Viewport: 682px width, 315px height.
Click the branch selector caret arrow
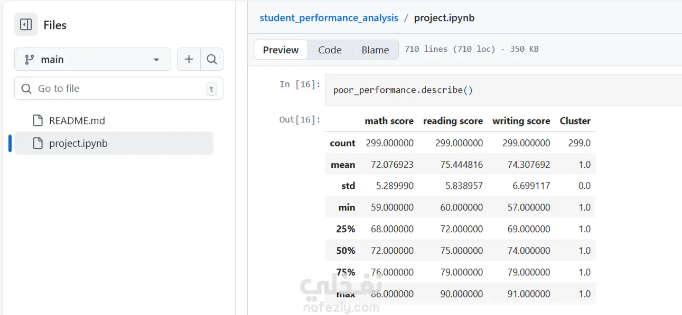156,60
